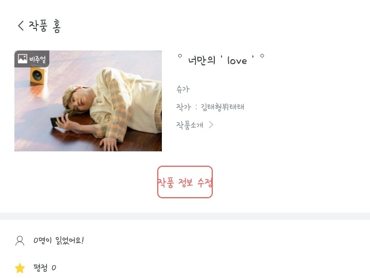The image size is (370, 278).
Task: Select the 슈가 character label
Action: [x=183, y=89]
